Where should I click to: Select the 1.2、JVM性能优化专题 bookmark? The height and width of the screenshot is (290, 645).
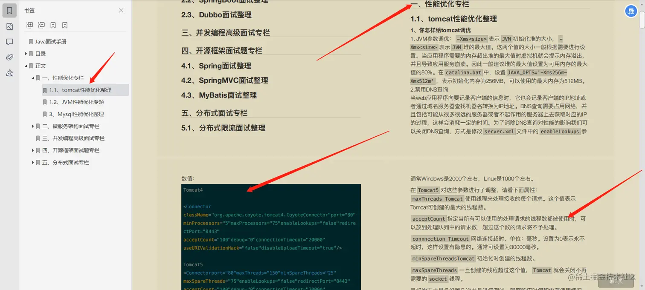coord(76,102)
